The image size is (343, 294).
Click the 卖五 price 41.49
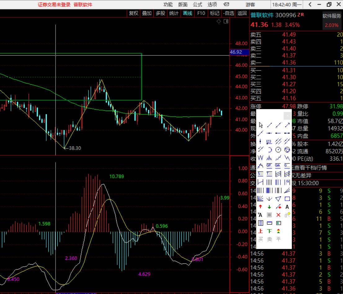289,34
